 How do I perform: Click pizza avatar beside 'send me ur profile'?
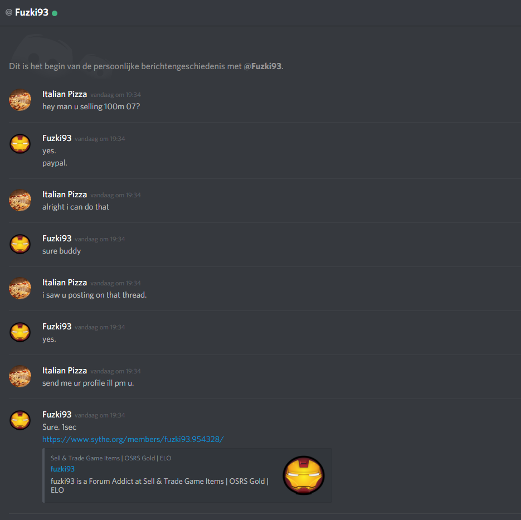tap(20, 376)
